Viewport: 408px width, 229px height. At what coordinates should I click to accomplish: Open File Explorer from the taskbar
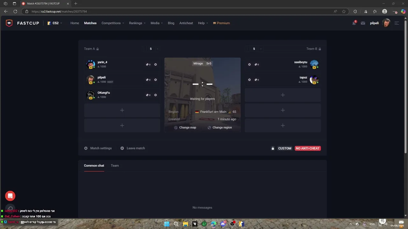[185, 224]
